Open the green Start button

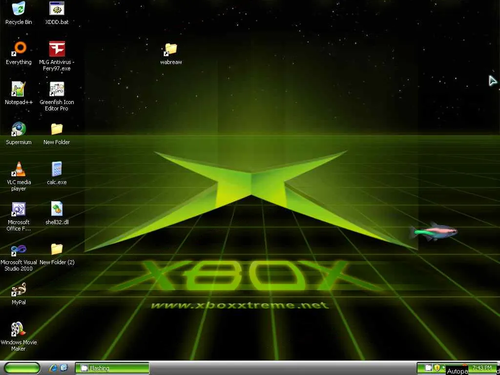coord(22,368)
